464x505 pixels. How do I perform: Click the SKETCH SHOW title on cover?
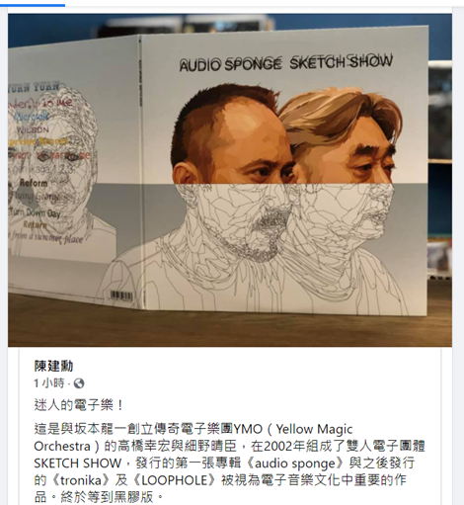click(x=342, y=62)
